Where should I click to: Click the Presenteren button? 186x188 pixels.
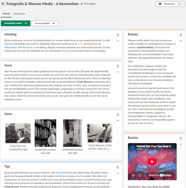tap(166, 4)
